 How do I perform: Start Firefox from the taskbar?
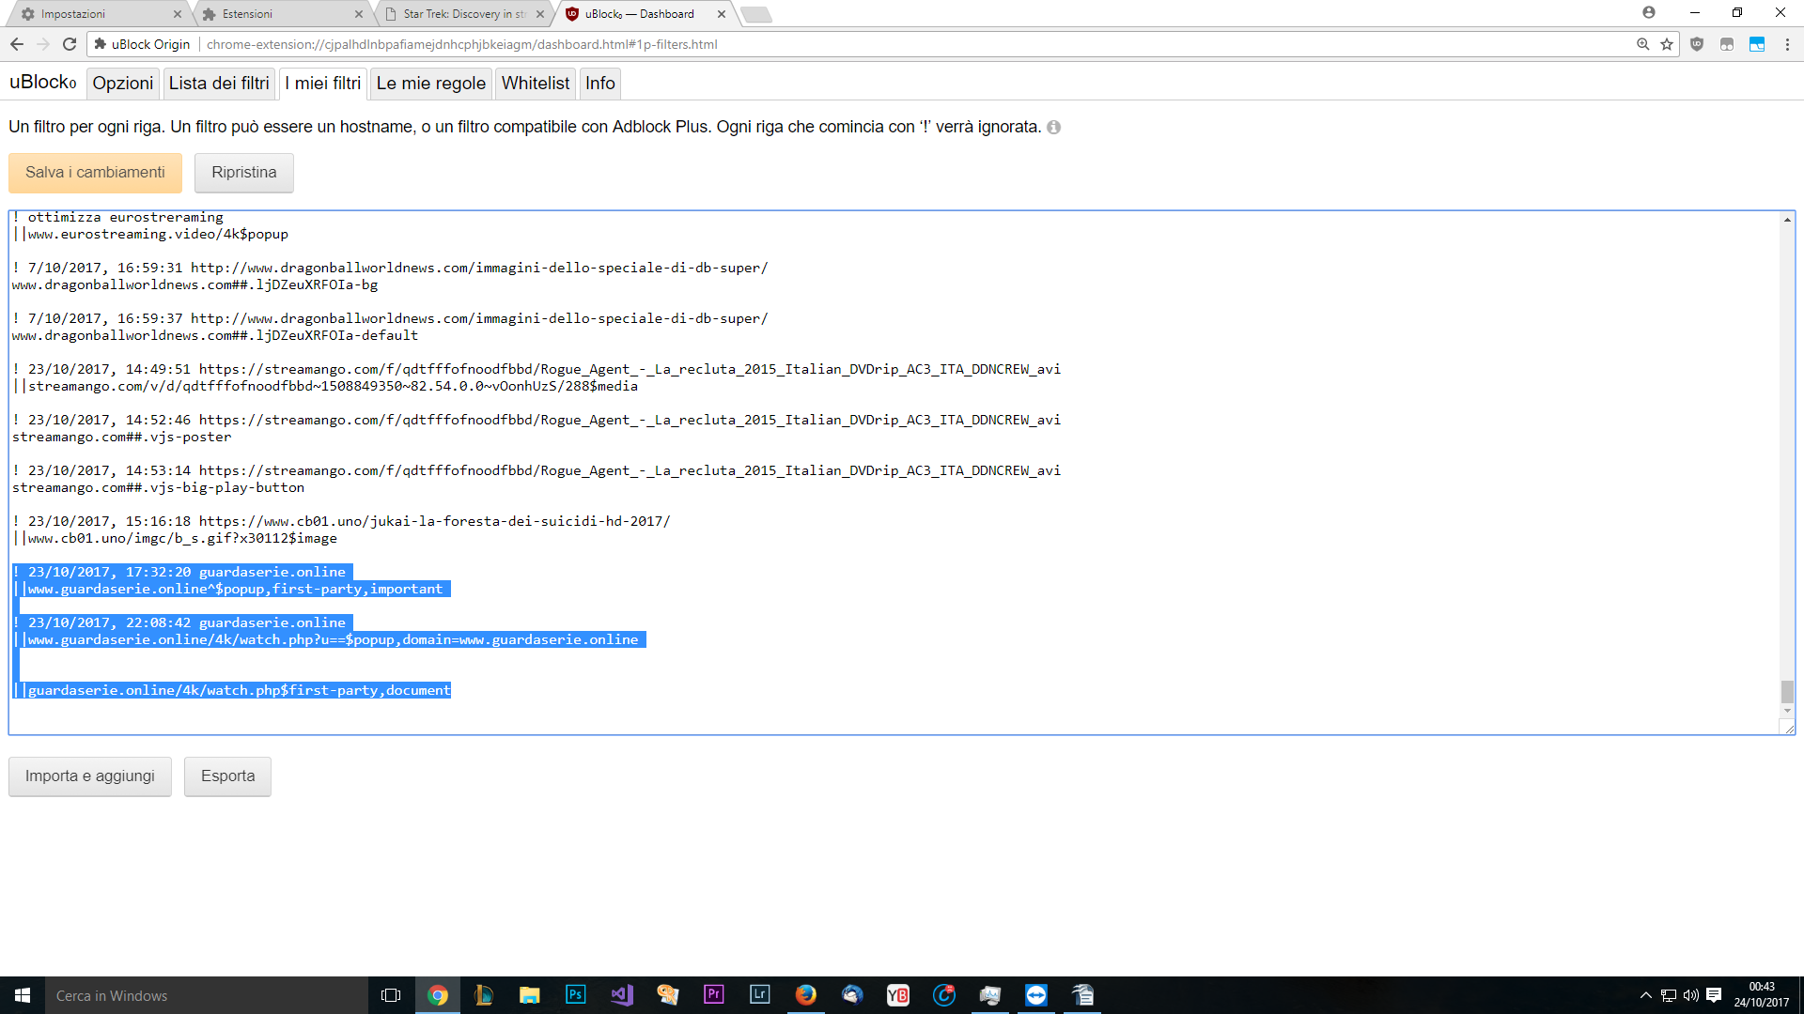point(806,995)
